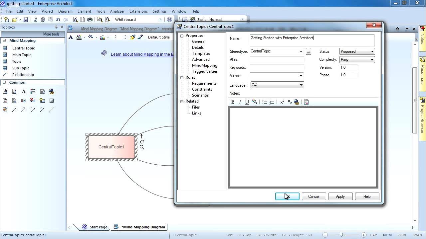
Task: Select Links in the properties tree
Action: [196, 113]
